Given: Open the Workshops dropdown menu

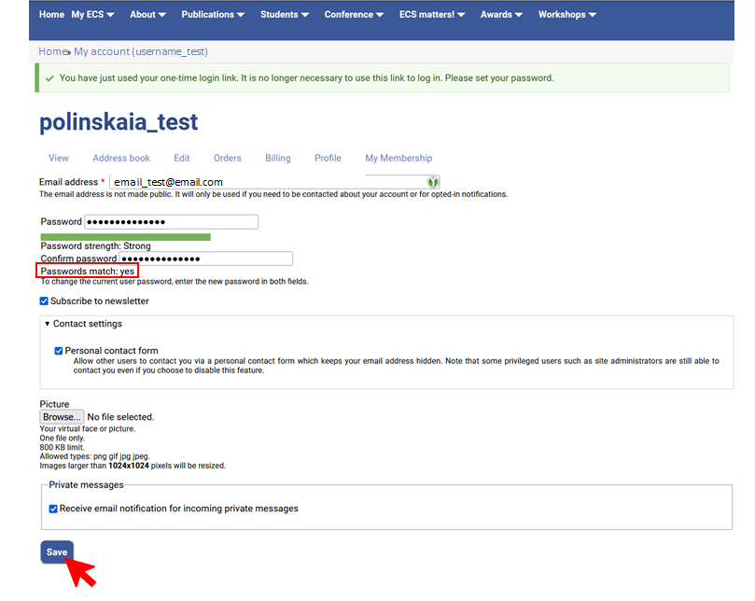Looking at the screenshot, I should (x=566, y=15).
